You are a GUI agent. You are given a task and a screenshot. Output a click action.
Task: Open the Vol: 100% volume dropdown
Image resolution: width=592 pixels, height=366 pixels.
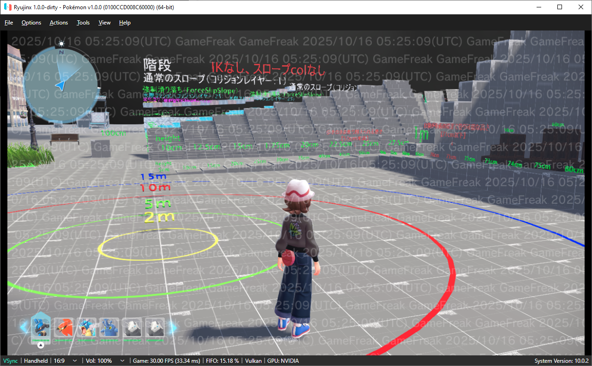pos(105,361)
